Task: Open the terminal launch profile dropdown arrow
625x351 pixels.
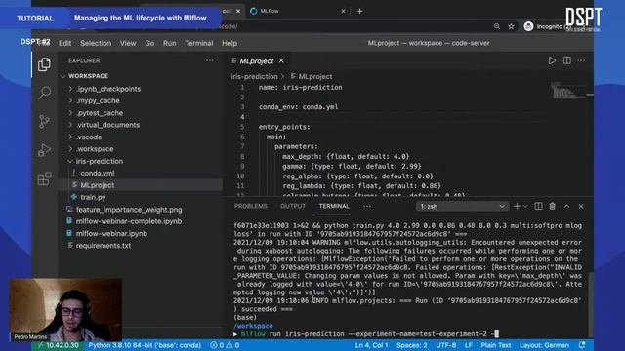Action: 525,206
